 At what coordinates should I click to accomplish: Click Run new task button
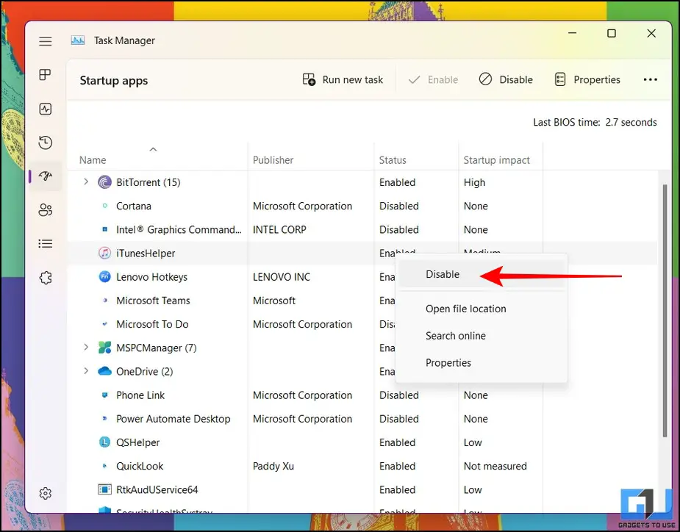[x=343, y=80]
